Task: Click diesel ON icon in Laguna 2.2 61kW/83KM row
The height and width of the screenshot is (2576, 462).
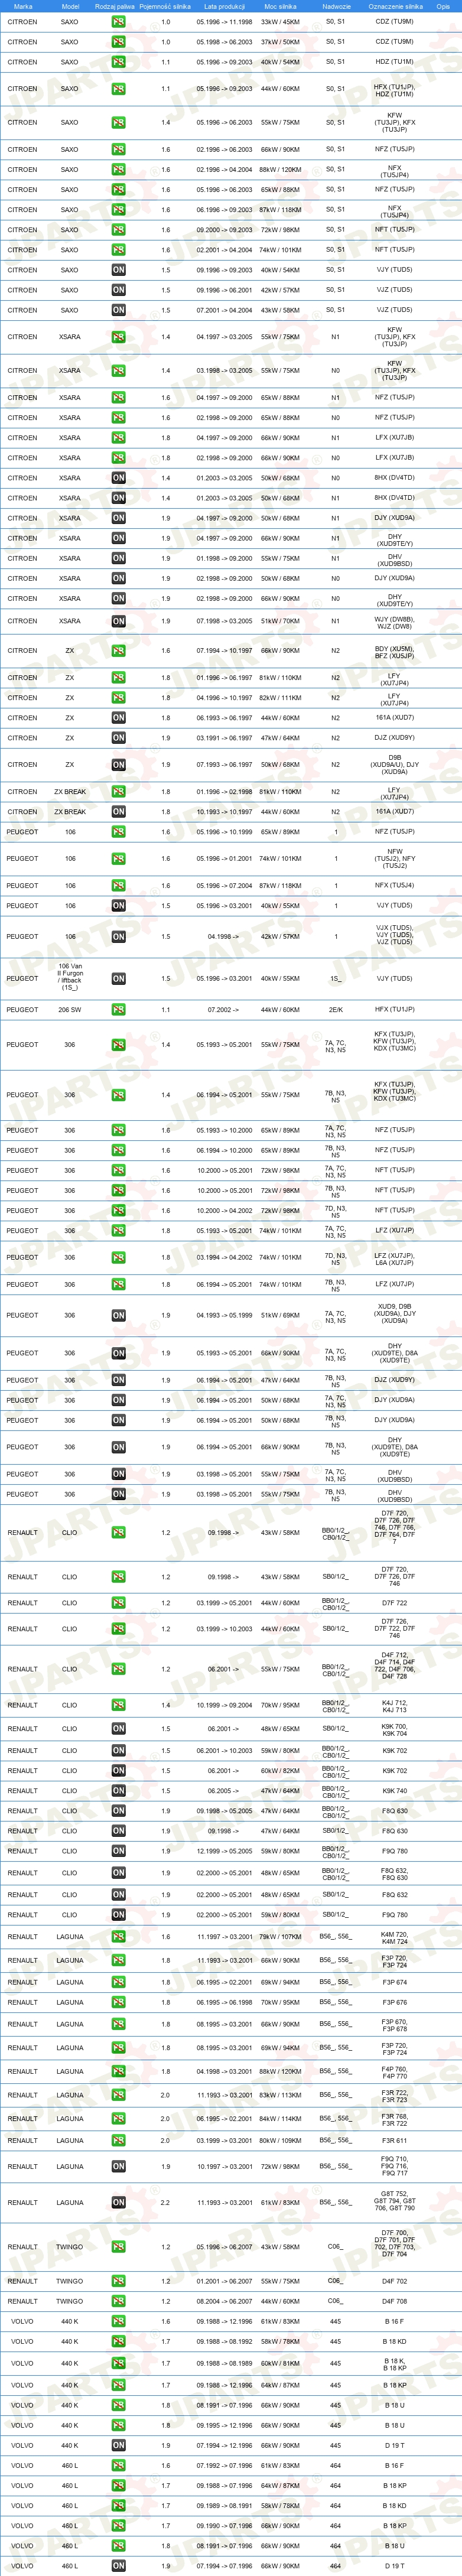Action: coord(118,2203)
